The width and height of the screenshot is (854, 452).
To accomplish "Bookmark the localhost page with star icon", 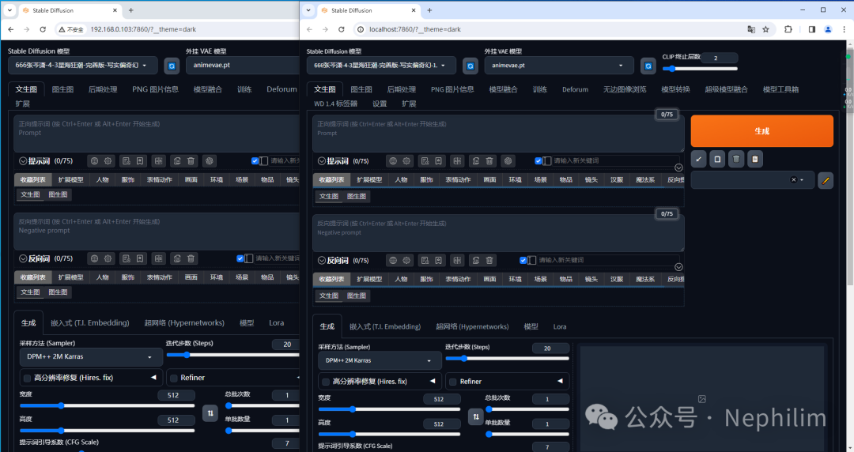I will (x=765, y=29).
